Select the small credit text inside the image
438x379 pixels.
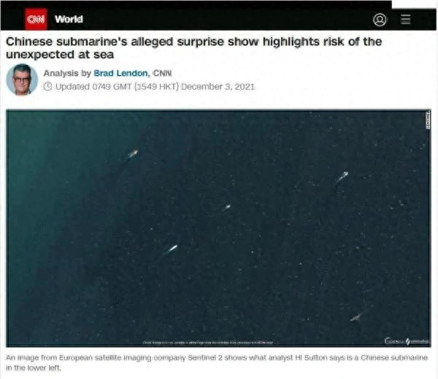pyautogui.click(x=208, y=342)
